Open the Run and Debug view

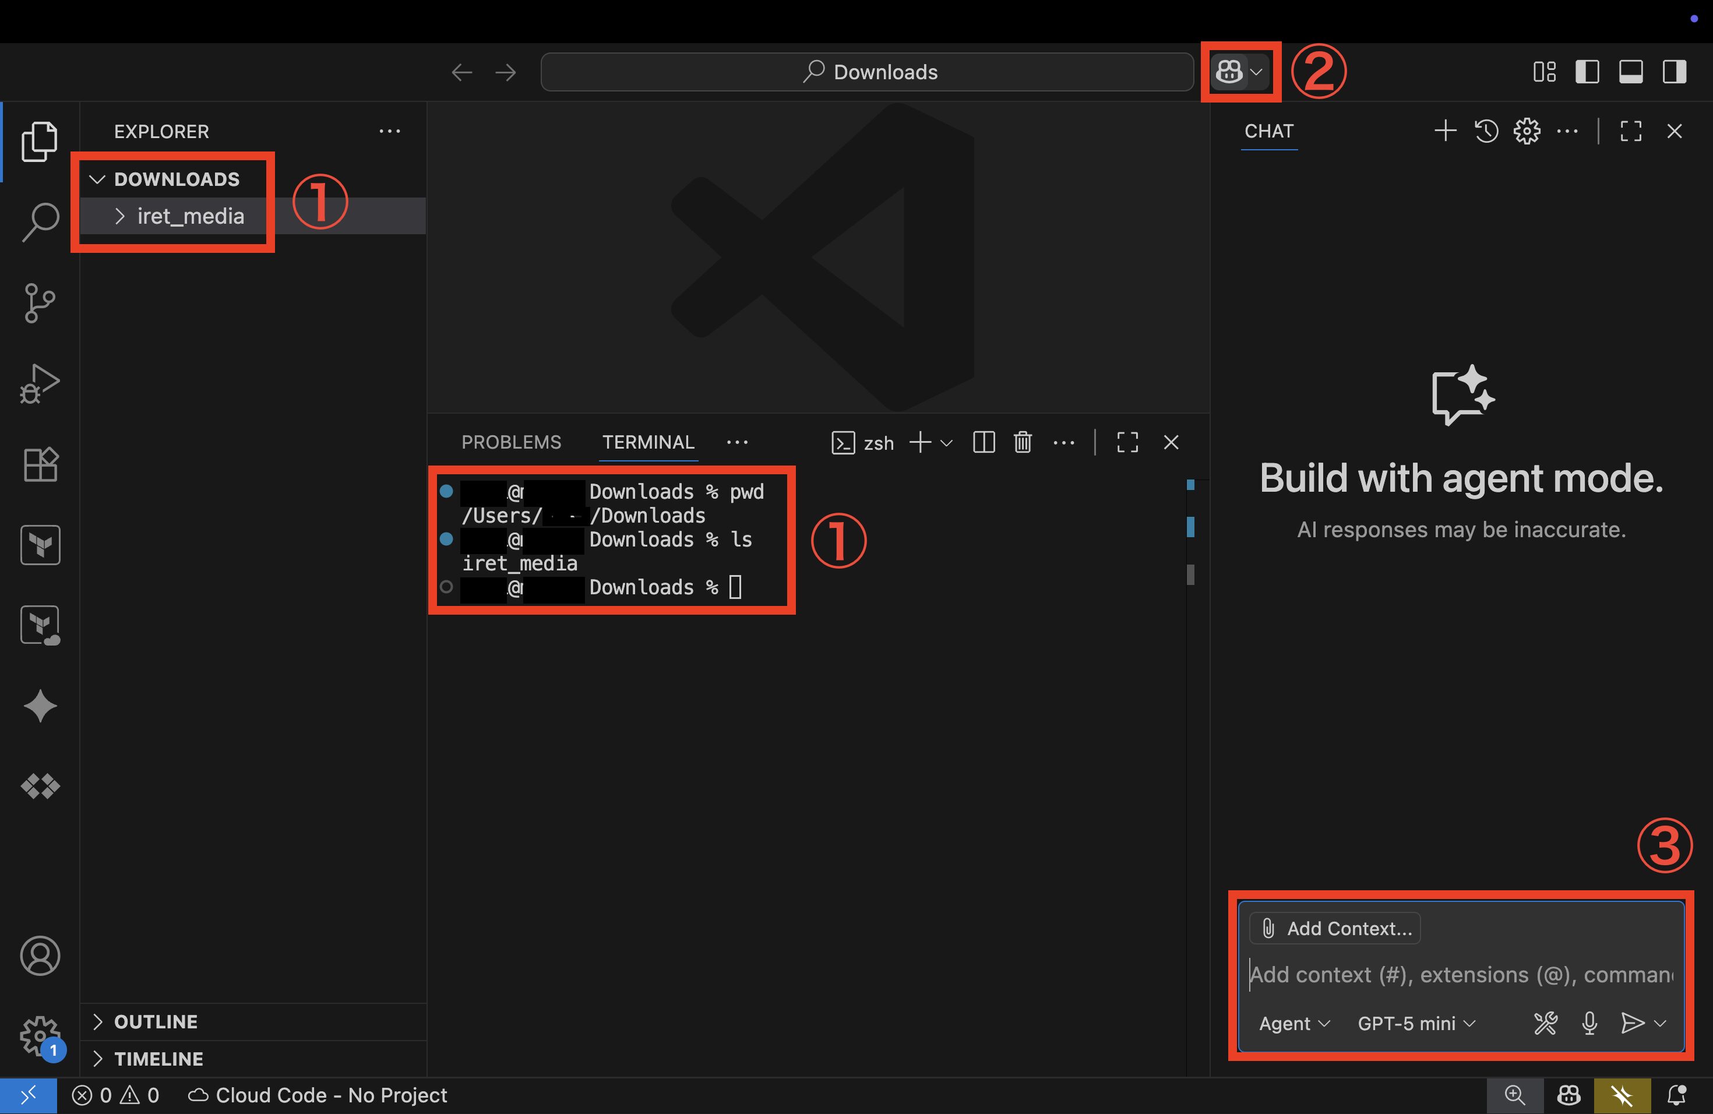coord(40,383)
